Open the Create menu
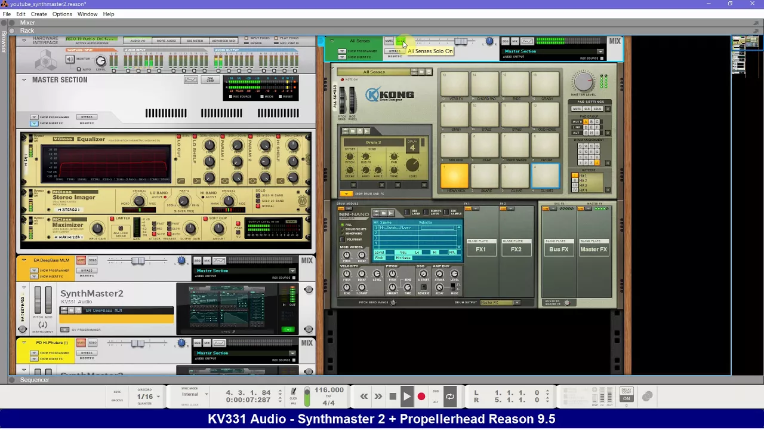This screenshot has height=430, width=764. (x=39, y=14)
